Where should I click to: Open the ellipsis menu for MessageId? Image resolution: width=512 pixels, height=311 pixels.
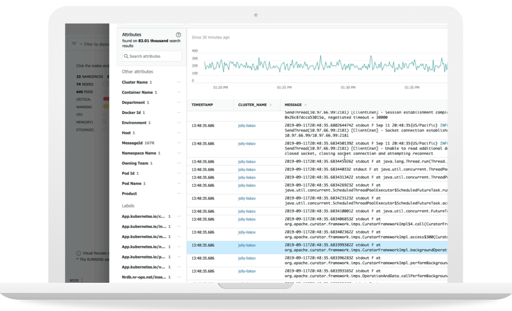point(179,143)
